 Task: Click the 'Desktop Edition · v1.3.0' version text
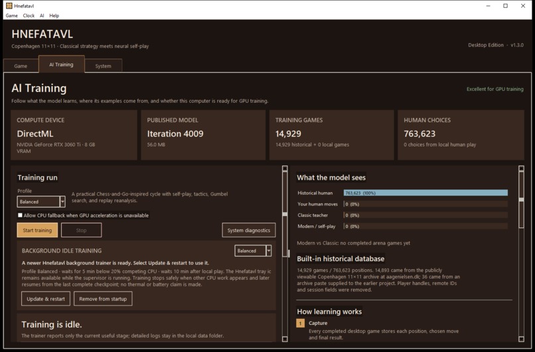pos(496,45)
